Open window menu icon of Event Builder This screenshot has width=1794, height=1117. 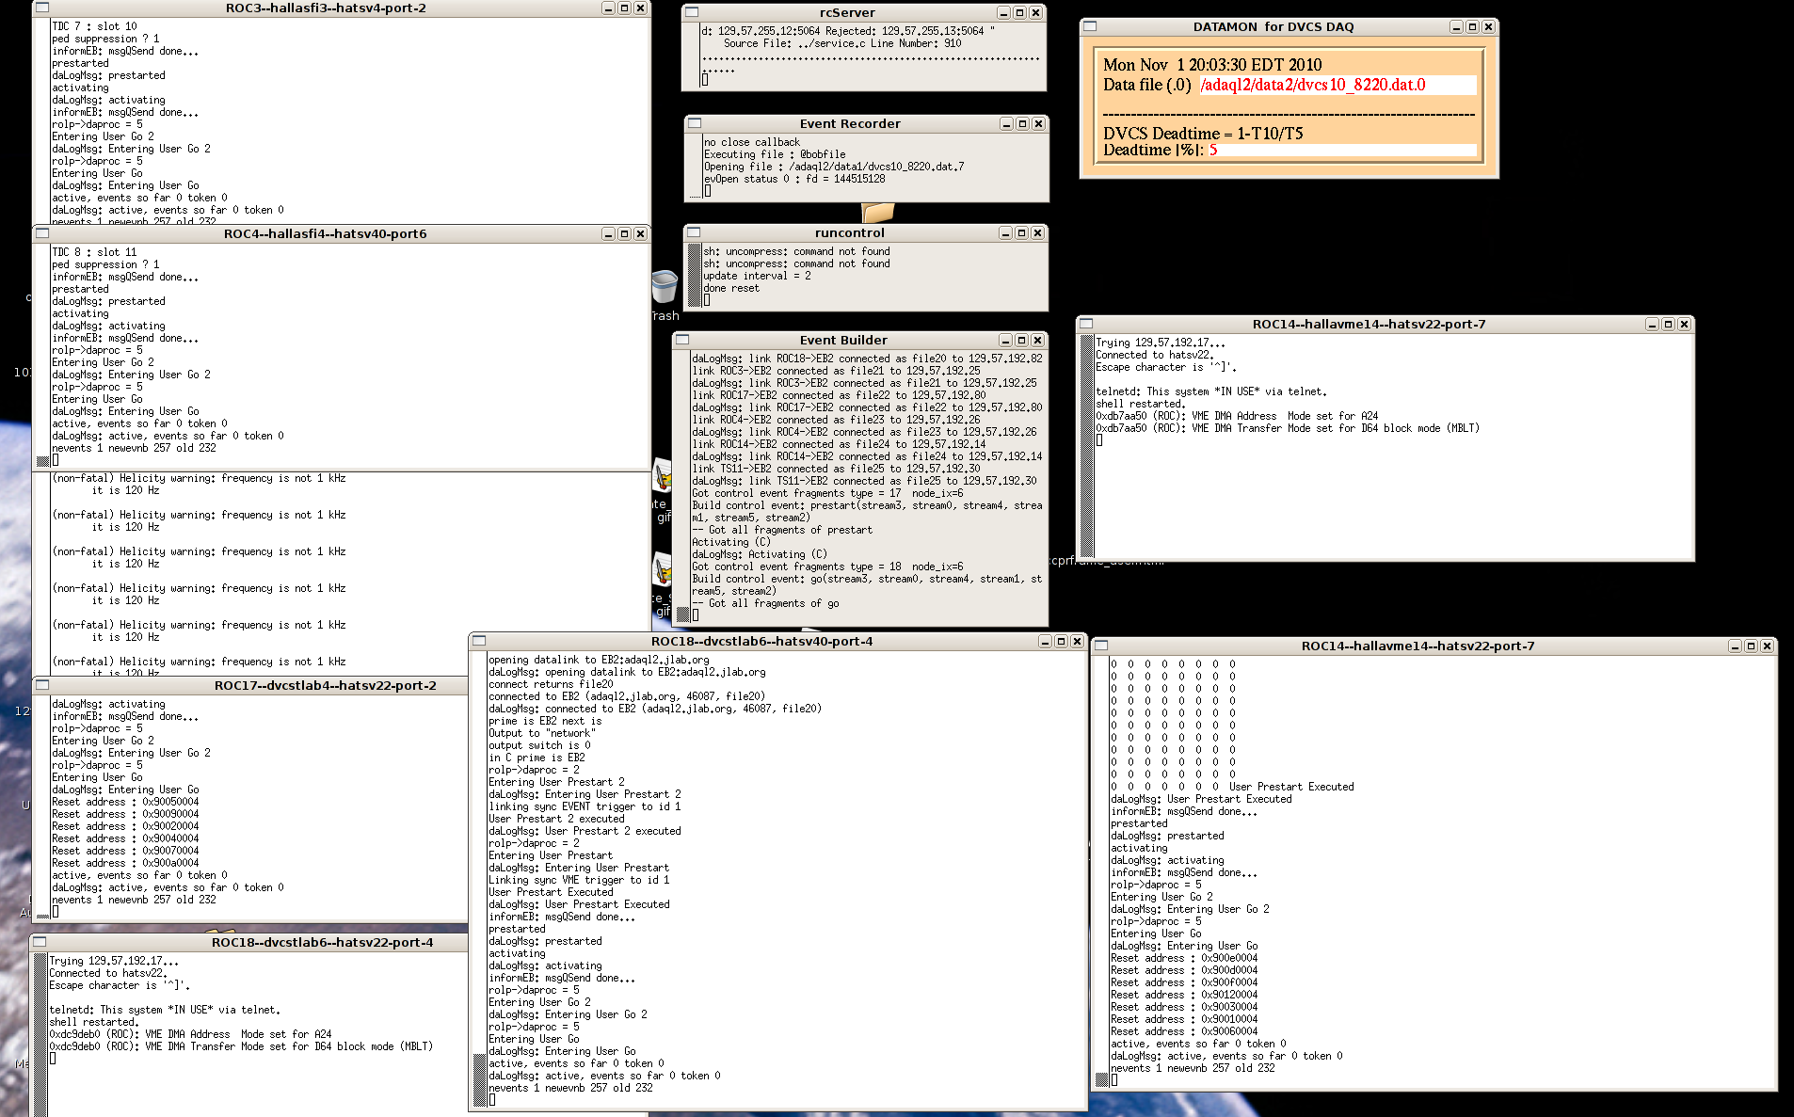click(682, 340)
